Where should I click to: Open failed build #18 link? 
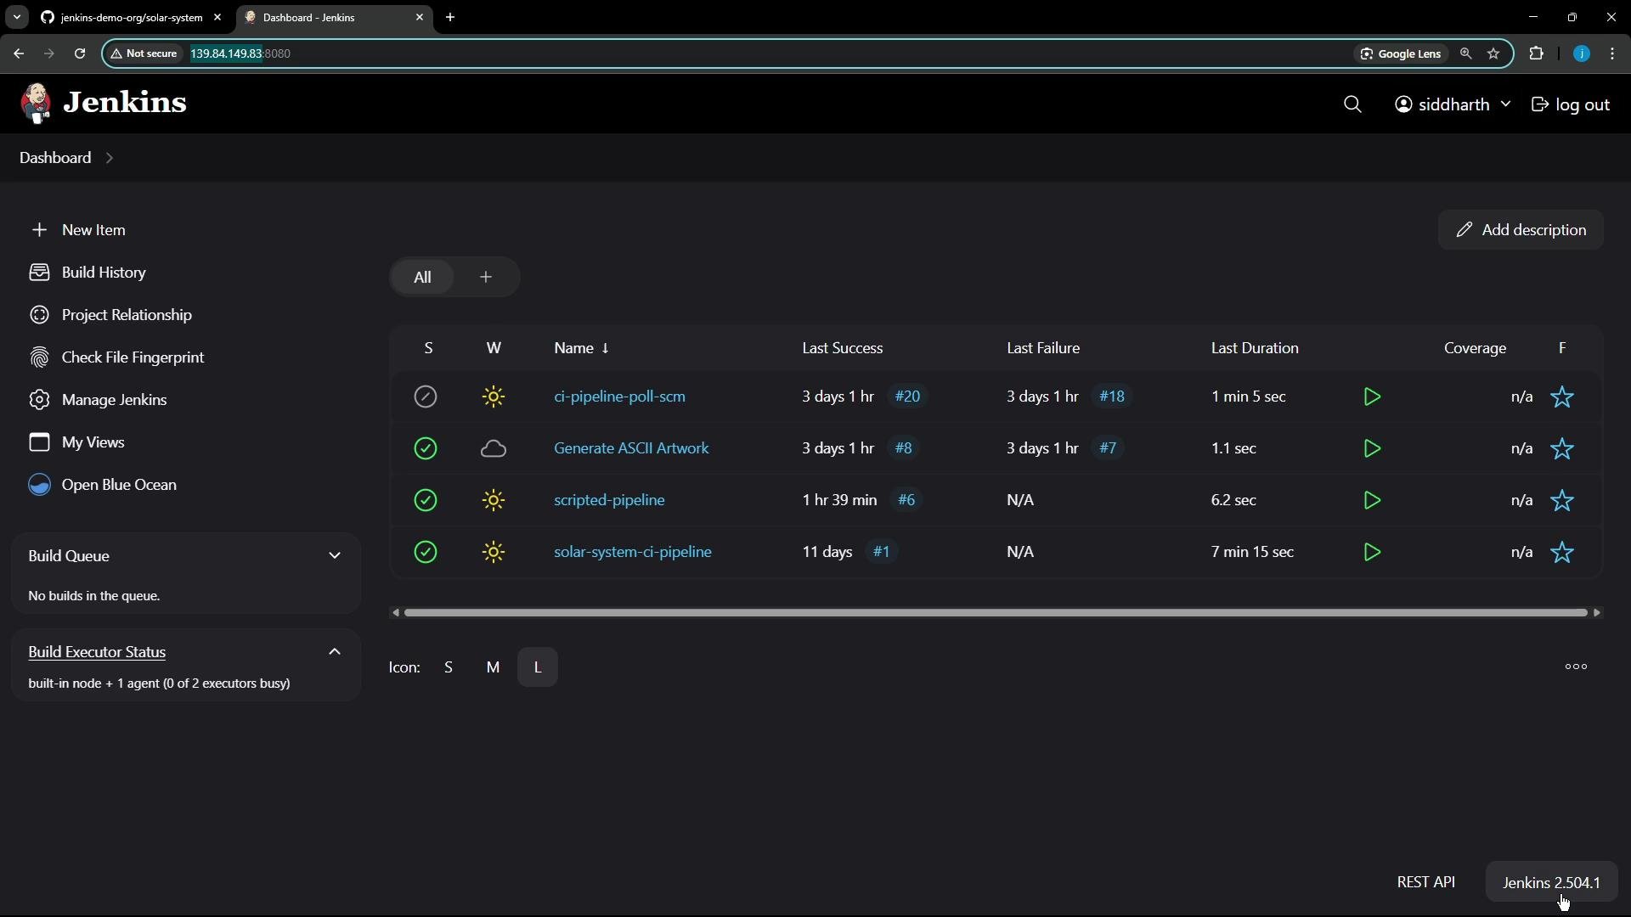tap(1111, 397)
